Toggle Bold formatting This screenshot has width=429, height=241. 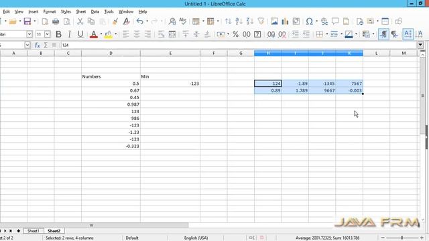coord(58,34)
